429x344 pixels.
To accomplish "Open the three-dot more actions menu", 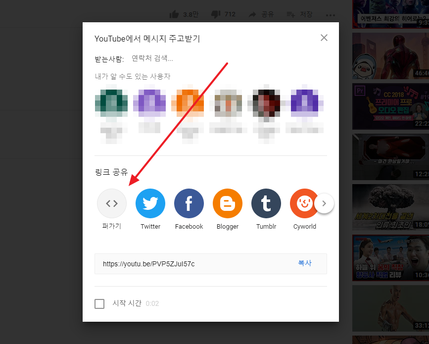I will pos(330,15).
